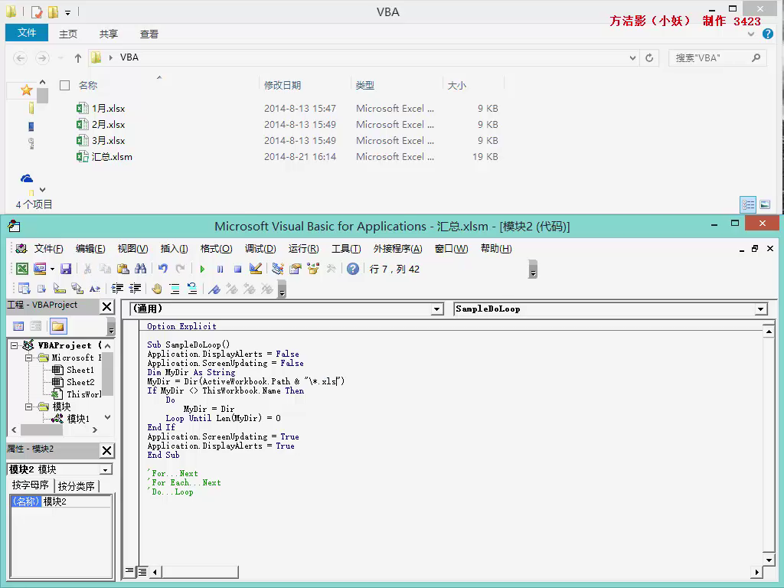
Task: Click the View Microsoft Excel toolbar icon
Action: tap(22, 269)
